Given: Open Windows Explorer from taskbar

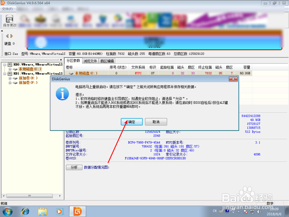Looking at the screenshot, I should [42, 212].
